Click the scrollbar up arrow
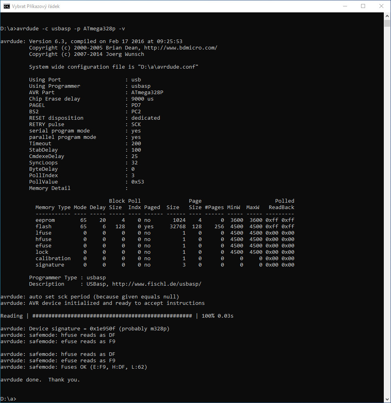 [387, 16]
